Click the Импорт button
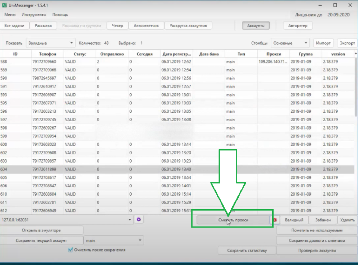 click(323, 43)
